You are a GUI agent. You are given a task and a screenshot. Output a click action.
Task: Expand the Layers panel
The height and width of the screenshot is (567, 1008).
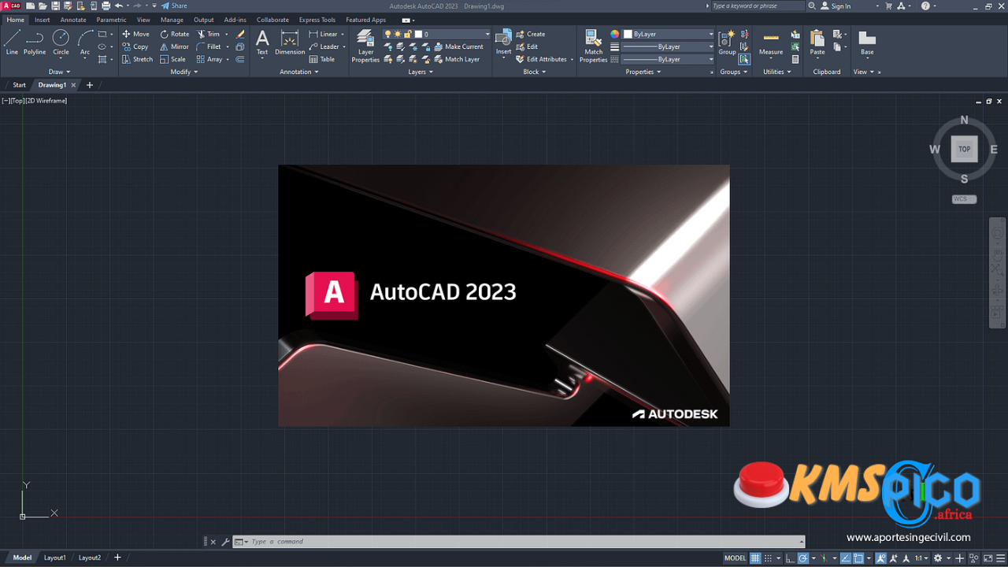click(421, 72)
